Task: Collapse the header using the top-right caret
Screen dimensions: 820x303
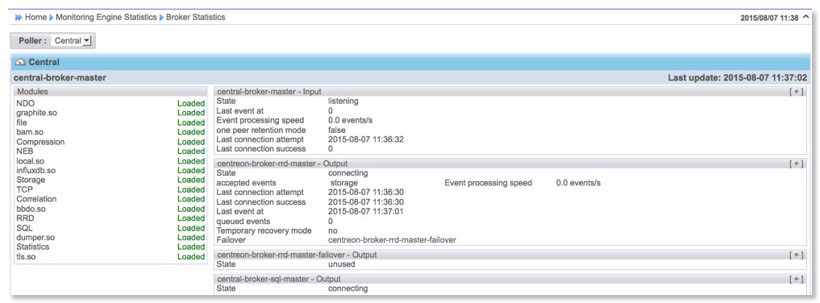Action: (805, 17)
